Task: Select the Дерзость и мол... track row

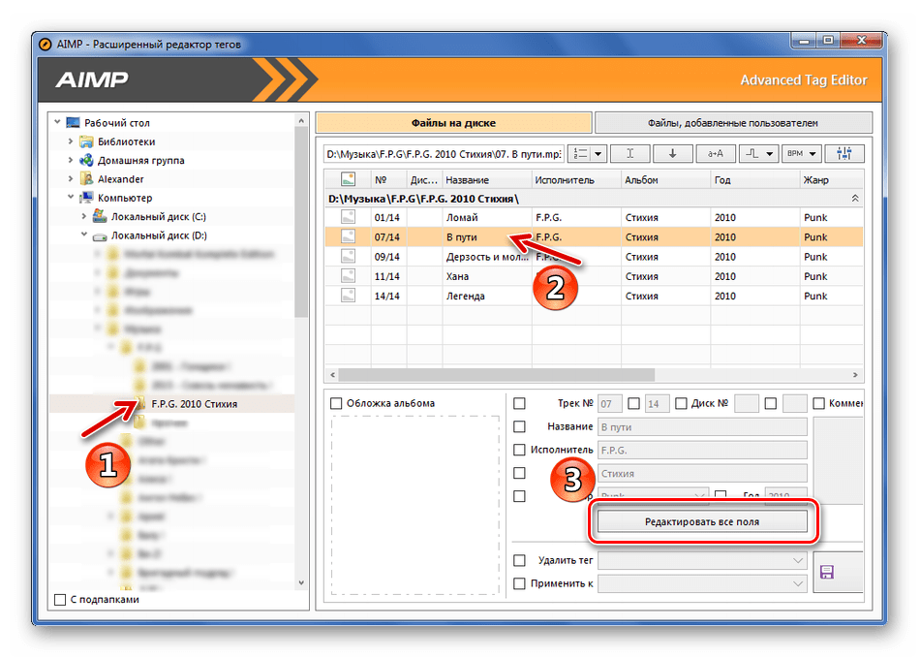Action: [x=484, y=257]
